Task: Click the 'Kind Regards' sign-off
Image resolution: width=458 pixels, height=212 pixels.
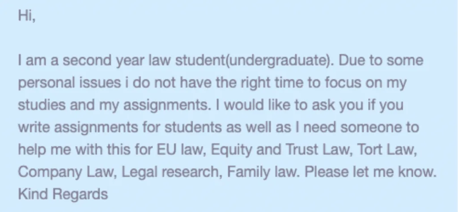Action: coord(63,195)
